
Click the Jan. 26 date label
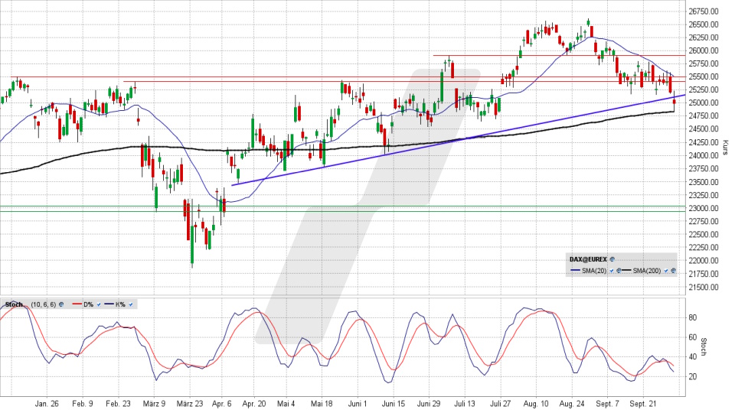click(47, 404)
